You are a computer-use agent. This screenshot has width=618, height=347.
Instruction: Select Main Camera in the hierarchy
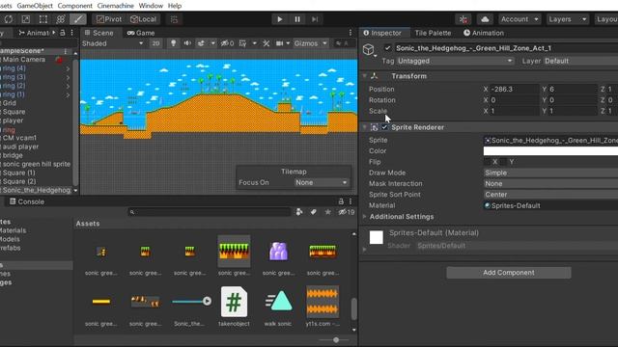click(23, 60)
